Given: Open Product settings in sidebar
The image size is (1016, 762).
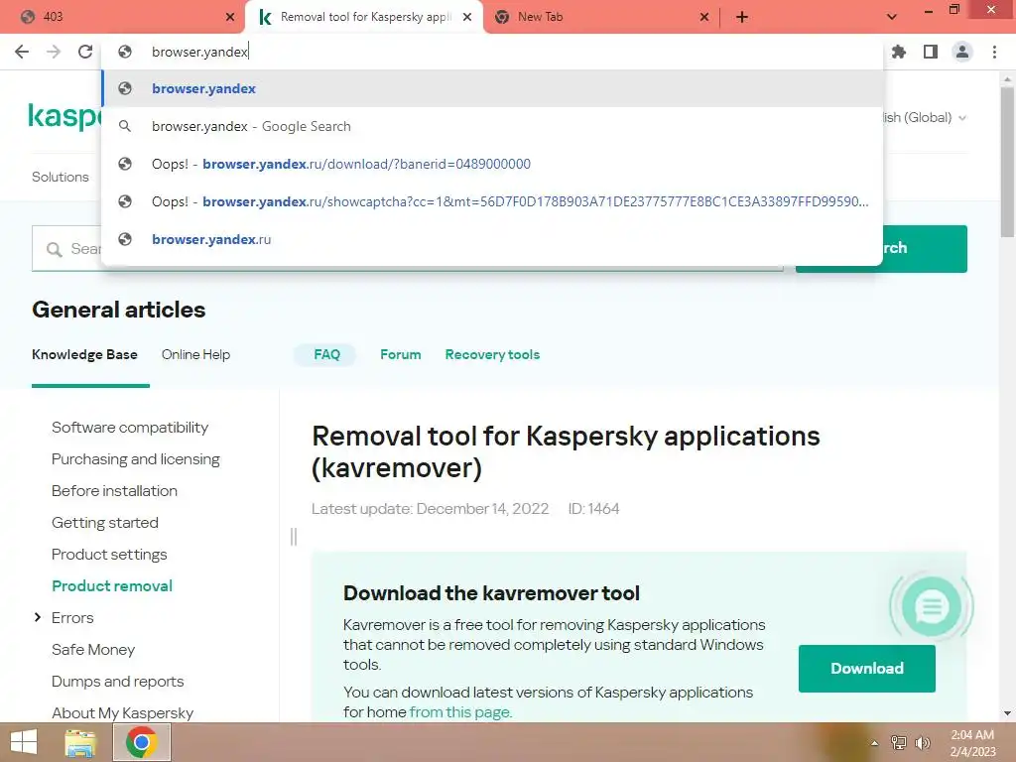Looking at the screenshot, I should point(109,554).
